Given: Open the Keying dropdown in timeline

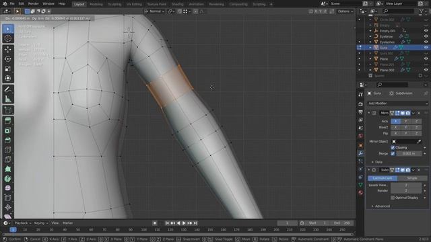Looking at the screenshot, I should (x=41, y=223).
